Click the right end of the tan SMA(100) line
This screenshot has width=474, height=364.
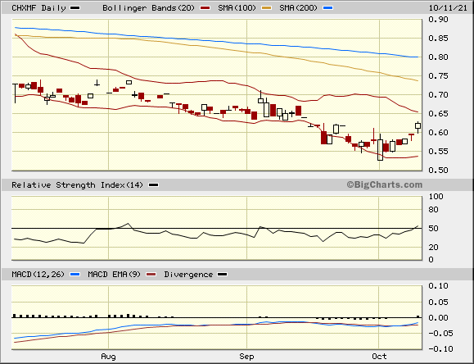coord(418,80)
